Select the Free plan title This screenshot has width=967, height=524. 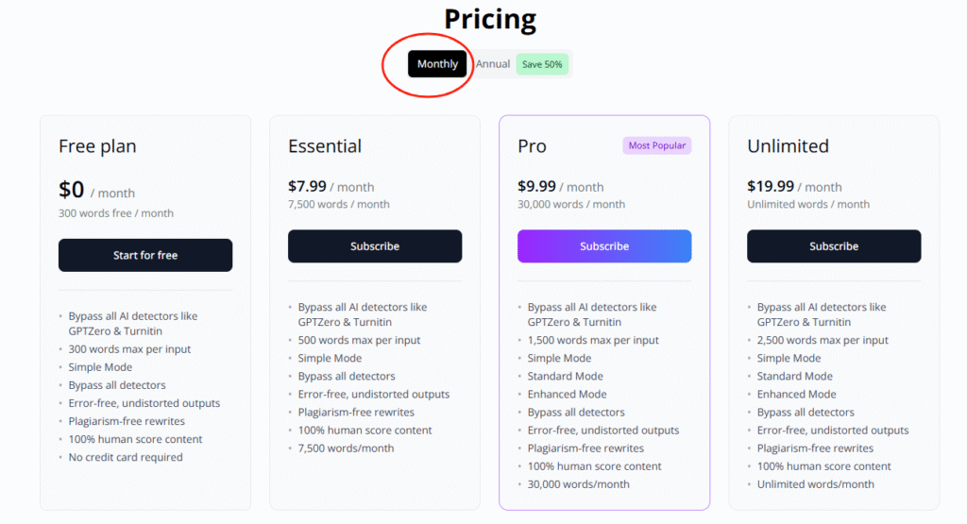pyautogui.click(x=97, y=146)
